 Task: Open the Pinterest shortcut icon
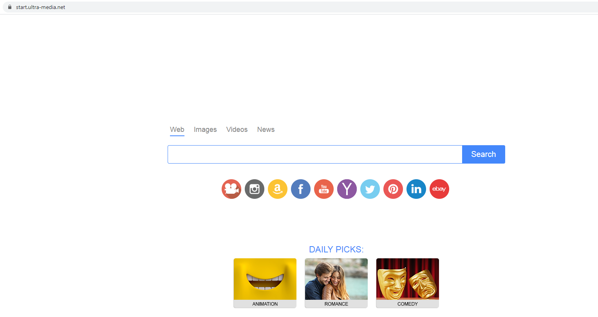[393, 189]
